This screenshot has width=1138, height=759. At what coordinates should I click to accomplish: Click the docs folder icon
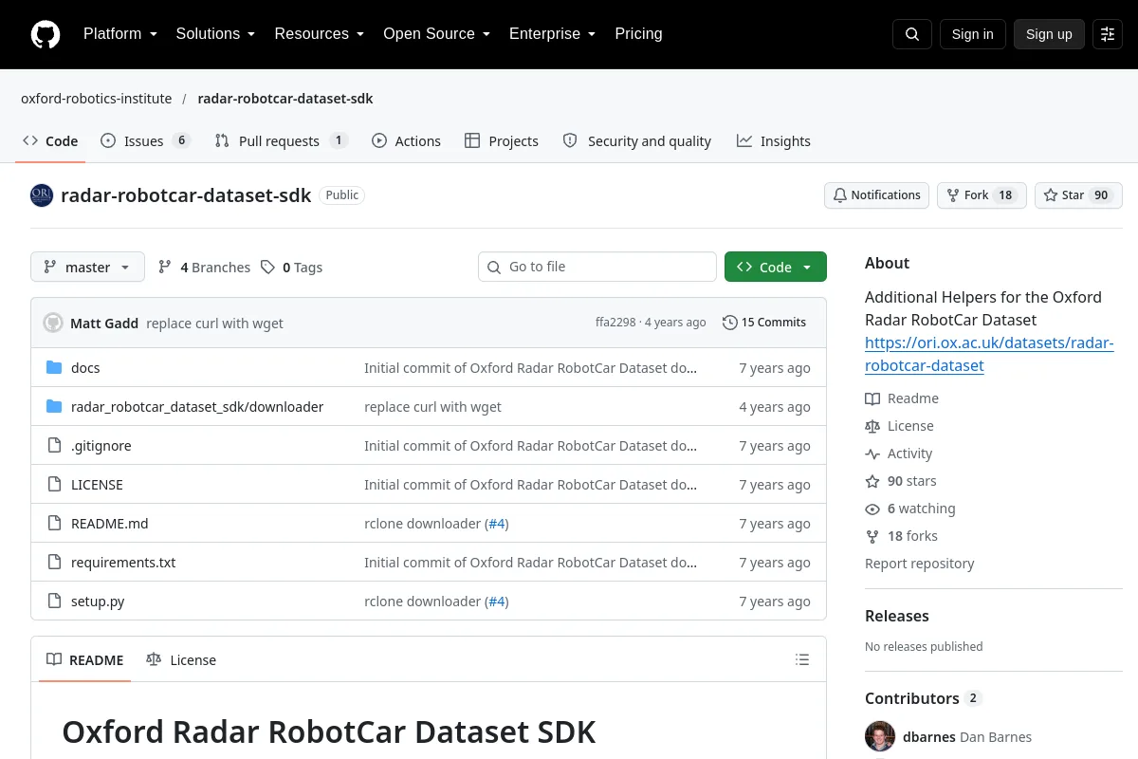point(54,368)
